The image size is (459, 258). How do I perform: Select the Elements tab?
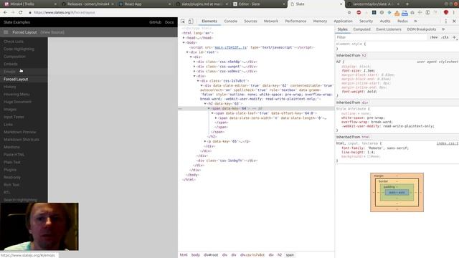pyautogui.click(x=209, y=21)
